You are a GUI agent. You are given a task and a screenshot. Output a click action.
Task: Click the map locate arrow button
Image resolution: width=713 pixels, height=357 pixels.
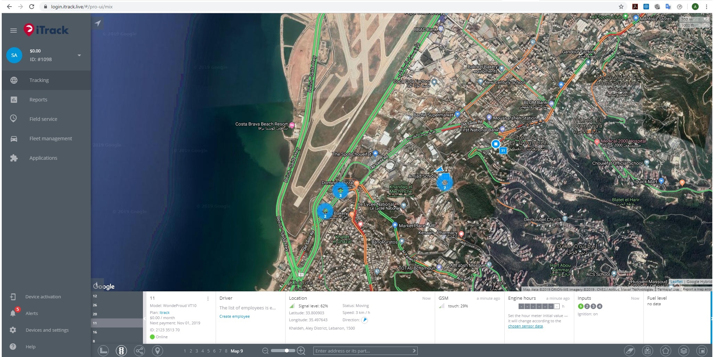pyautogui.click(x=98, y=23)
